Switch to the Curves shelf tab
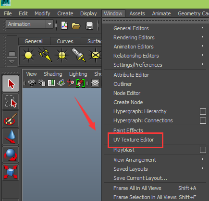Image resolution: width=209 pixels, height=201 pixels. click(x=65, y=41)
